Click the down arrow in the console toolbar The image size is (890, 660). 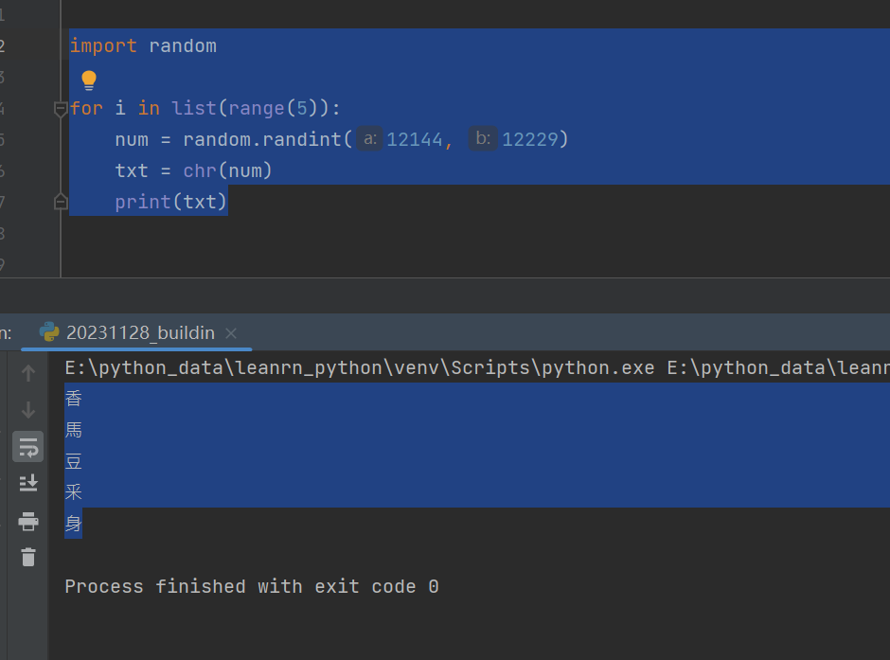(27, 409)
